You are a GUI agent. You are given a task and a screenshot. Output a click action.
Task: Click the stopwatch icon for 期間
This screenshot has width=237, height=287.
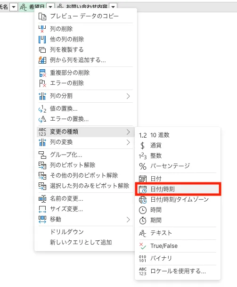[143, 221]
